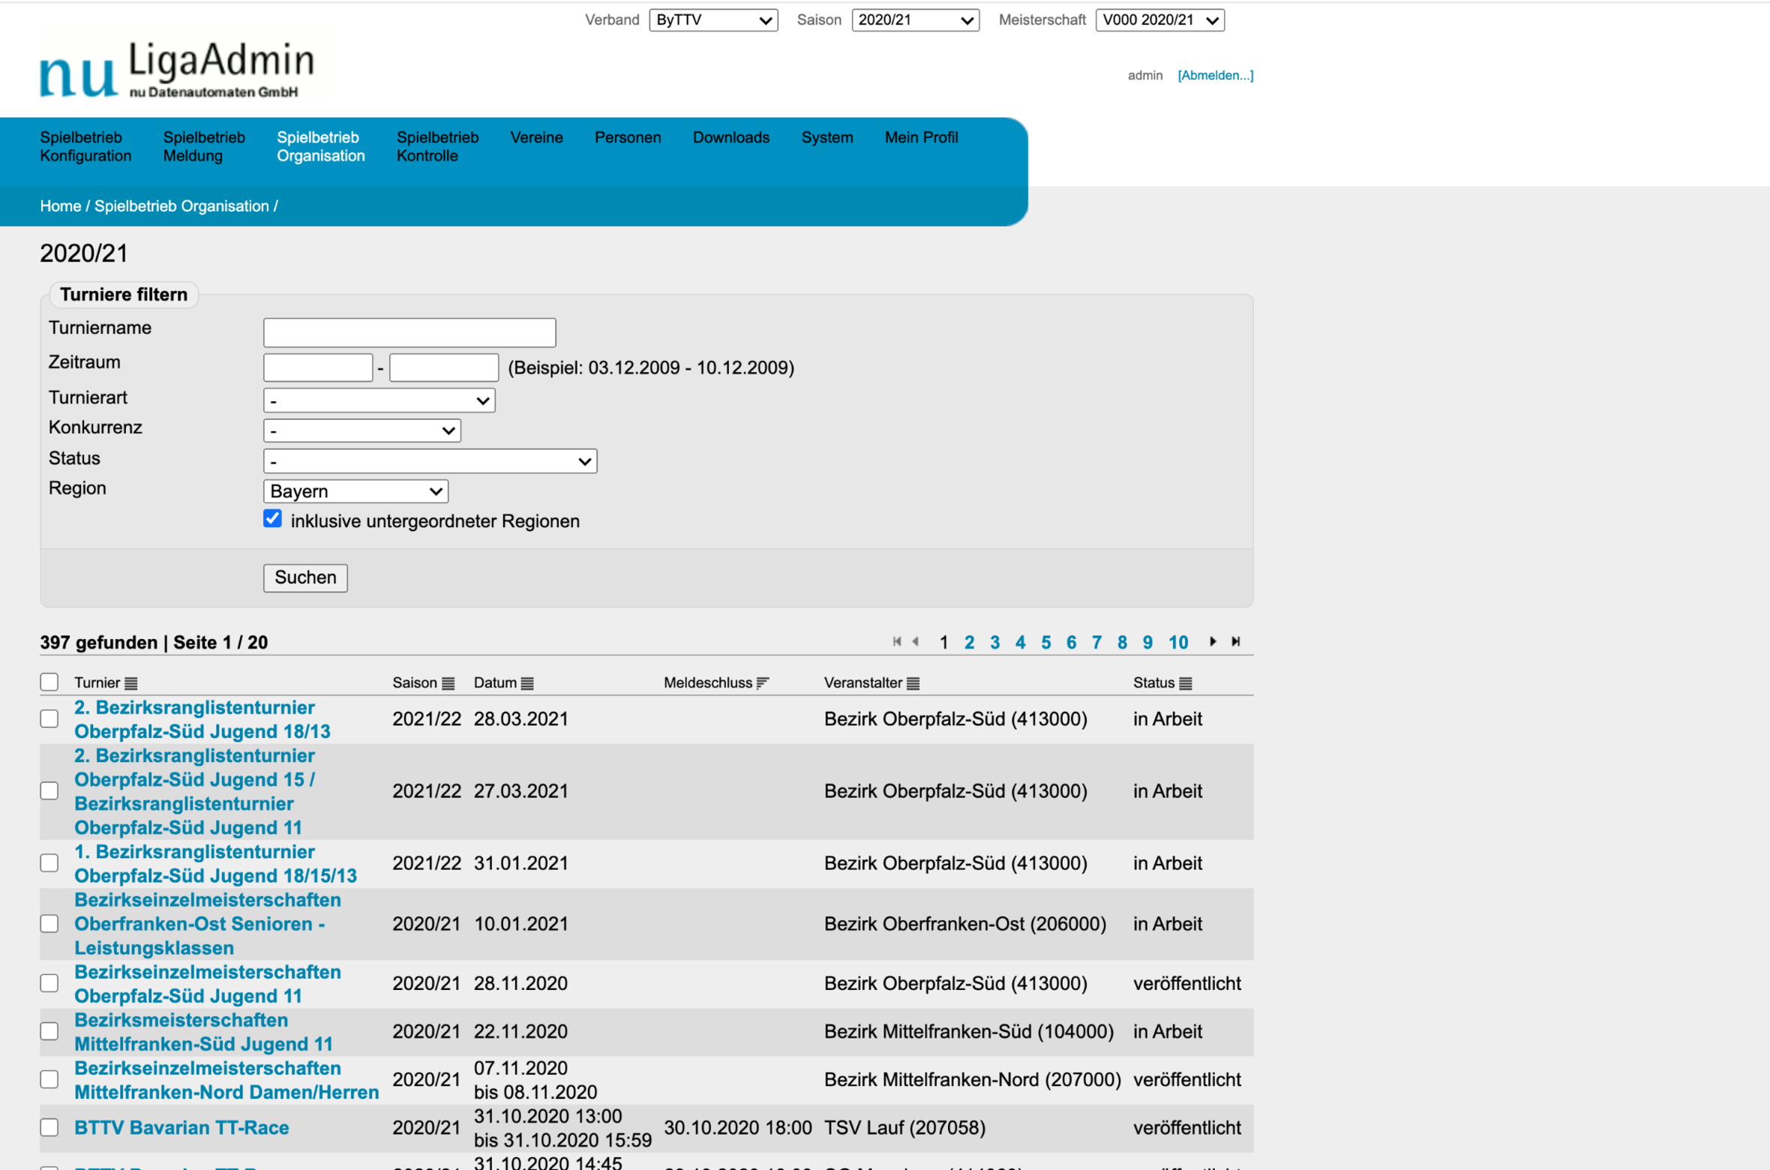Image resolution: width=1770 pixels, height=1170 pixels.
Task: Open the Verband dropdown showing ByTTV
Action: (713, 20)
